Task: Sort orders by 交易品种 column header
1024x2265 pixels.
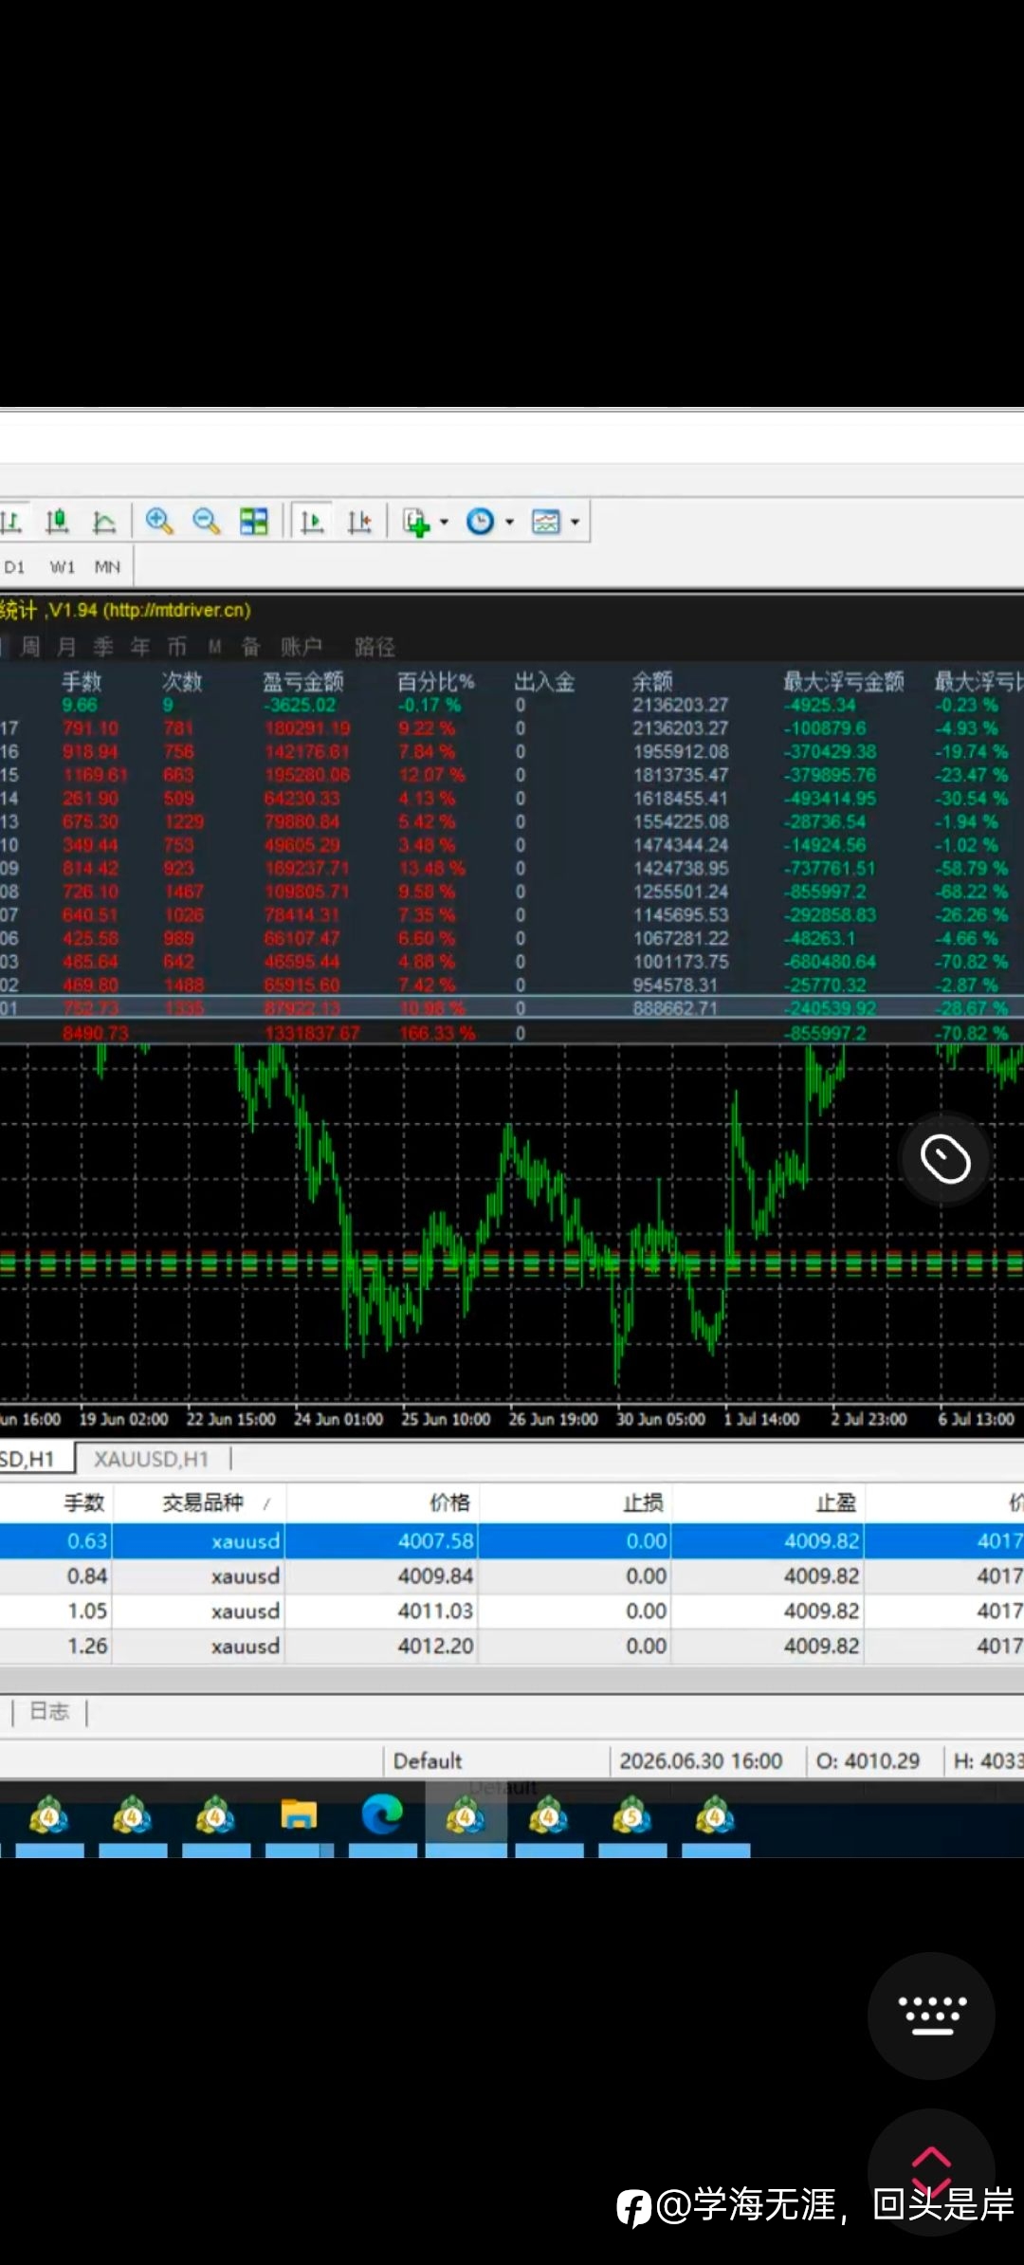Action: pyautogui.click(x=202, y=1502)
